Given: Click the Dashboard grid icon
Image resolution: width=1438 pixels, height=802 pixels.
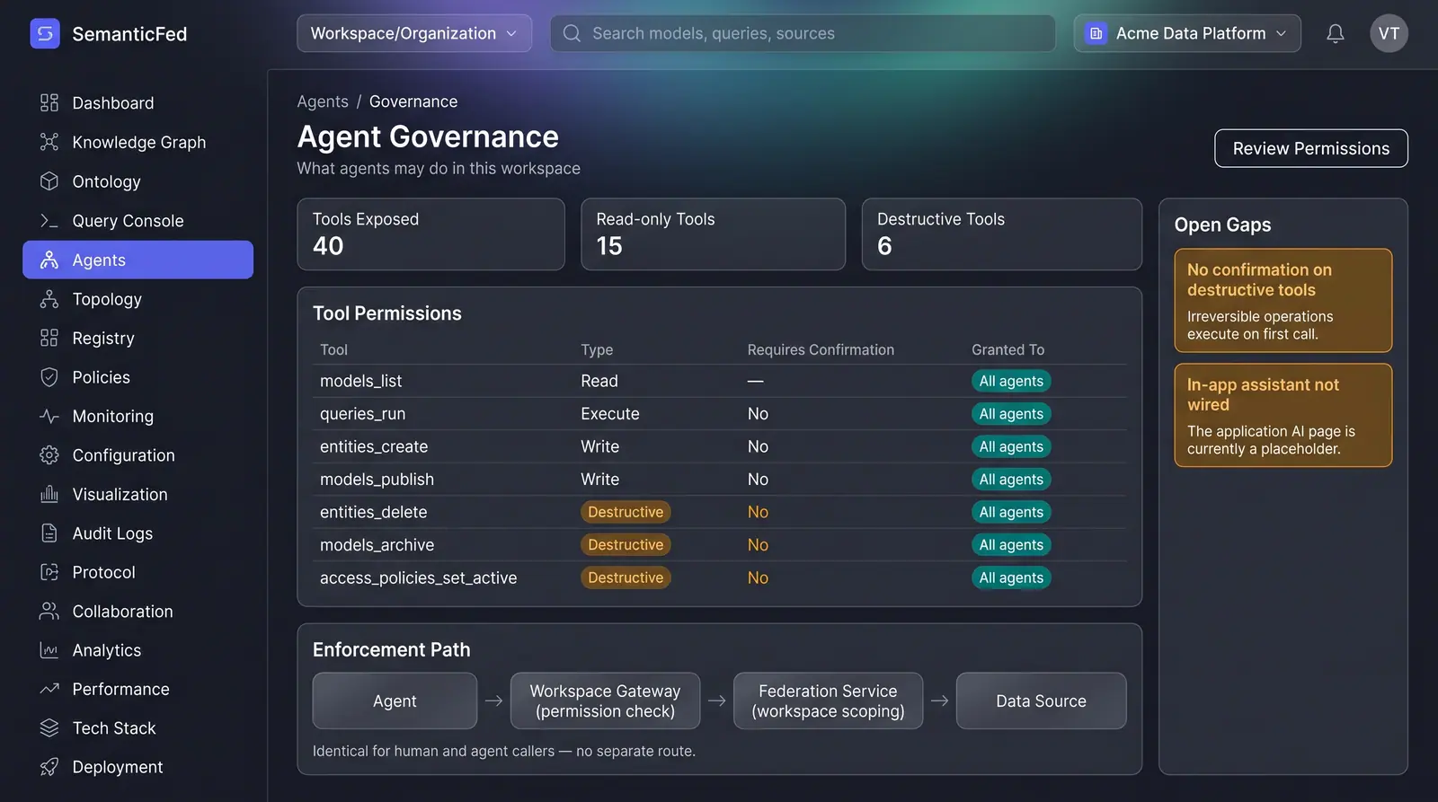Looking at the screenshot, I should (x=49, y=102).
